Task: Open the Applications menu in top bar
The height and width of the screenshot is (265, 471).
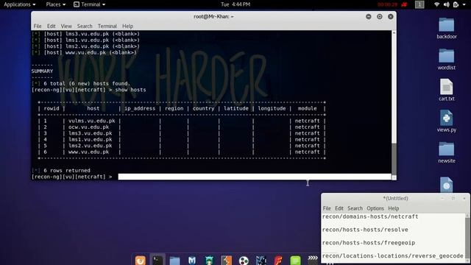Action: coord(20,4)
